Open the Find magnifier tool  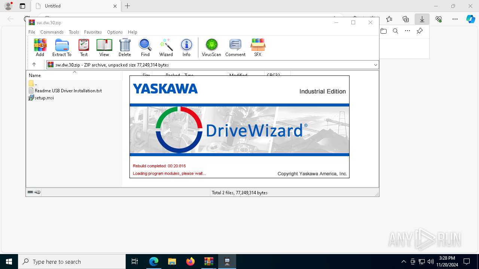click(x=145, y=47)
